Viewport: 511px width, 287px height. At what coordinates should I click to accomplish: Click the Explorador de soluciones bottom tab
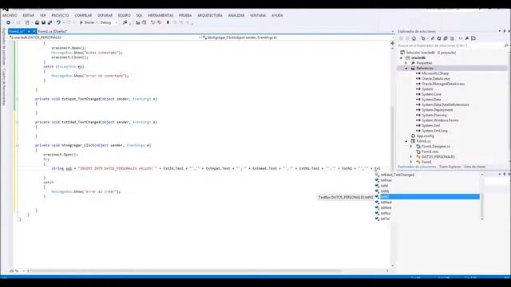tap(417, 167)
